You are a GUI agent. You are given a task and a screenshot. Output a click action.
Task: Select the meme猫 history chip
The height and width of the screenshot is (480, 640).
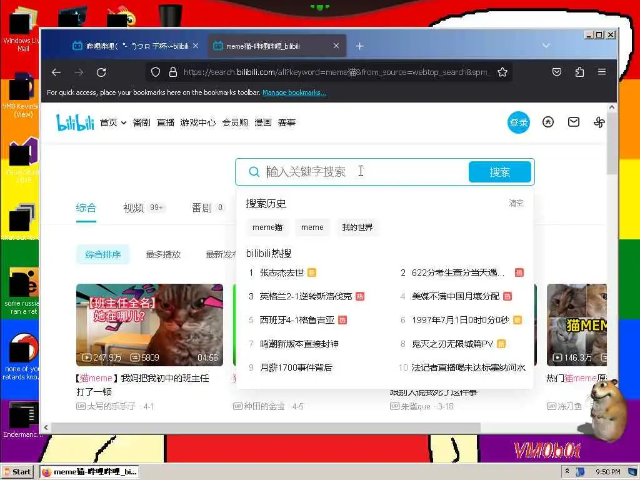[267, 227]
